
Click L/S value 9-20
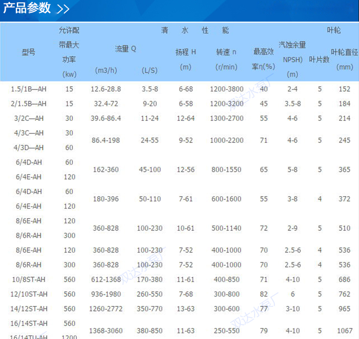pos(150,104)
